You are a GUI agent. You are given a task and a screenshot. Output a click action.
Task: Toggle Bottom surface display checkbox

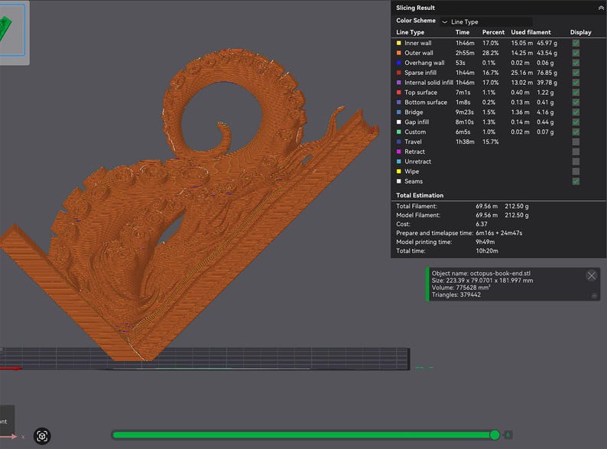(x=576, y=102)
